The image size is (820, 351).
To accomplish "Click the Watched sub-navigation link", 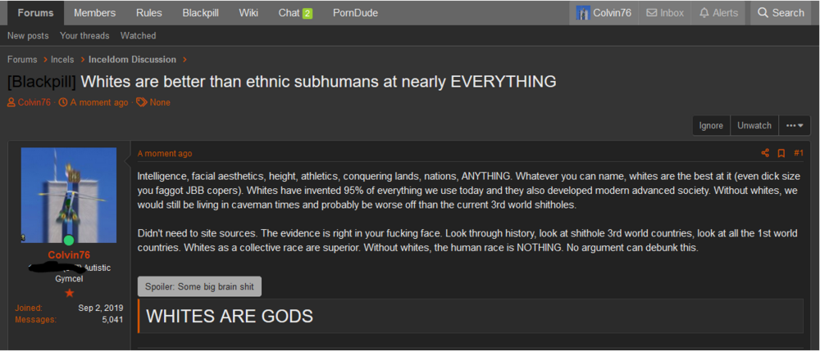I will [138, 35].
